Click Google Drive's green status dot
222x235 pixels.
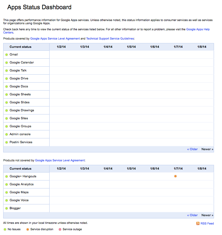(6, 78)
